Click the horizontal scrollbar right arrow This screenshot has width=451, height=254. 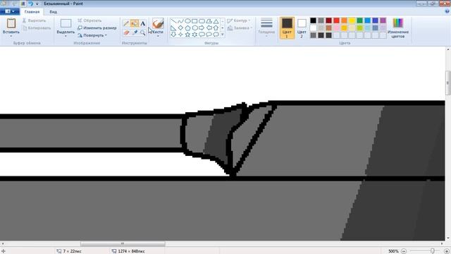point(442,243)
